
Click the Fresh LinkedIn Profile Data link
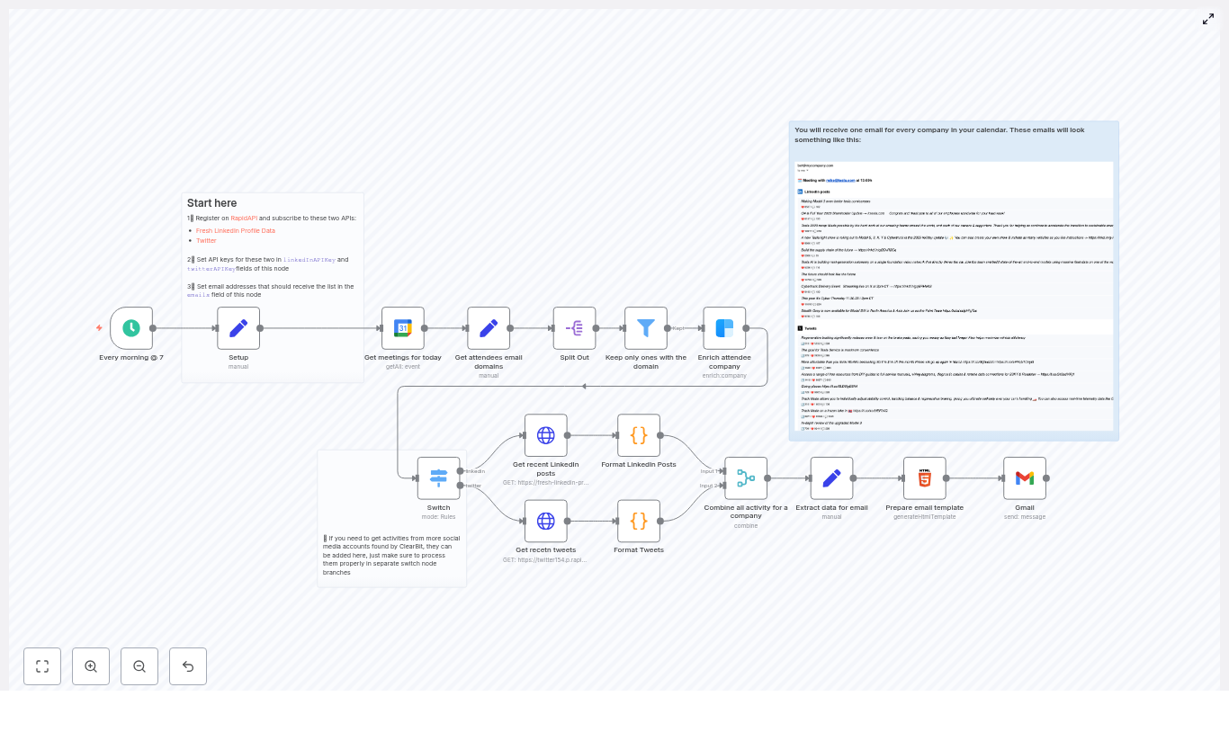[x=235, y=230]
